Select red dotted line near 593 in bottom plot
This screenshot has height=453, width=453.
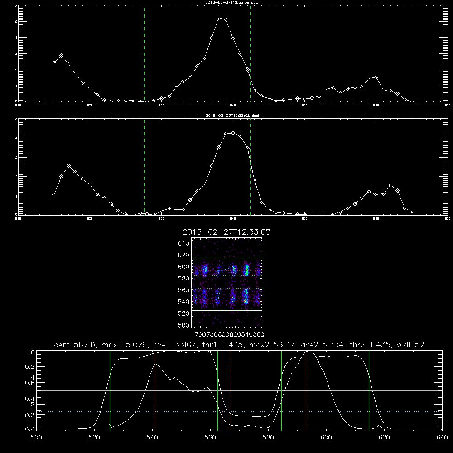click(x=306, y=390)
